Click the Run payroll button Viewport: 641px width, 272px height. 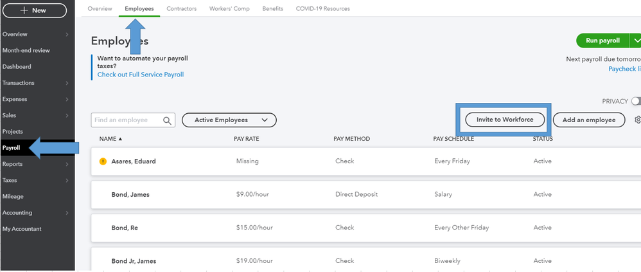pyautogui.click(x=602, y=41)
